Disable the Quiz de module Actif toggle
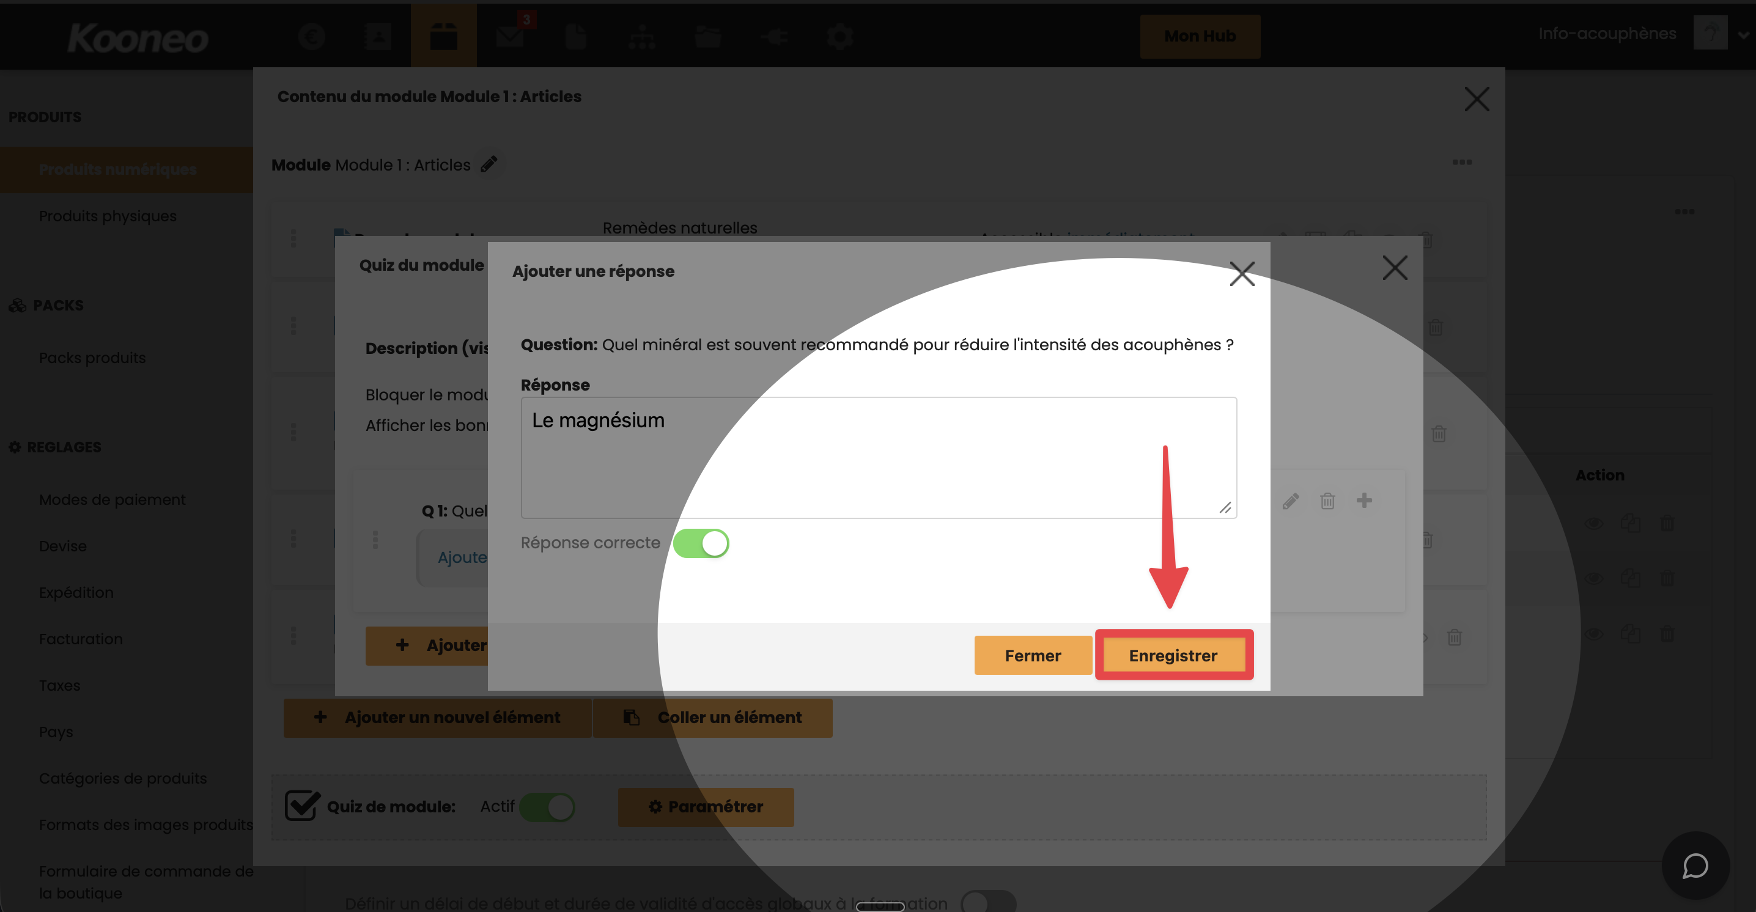Image resolution: width=1756 pixels, height=912 pixels. click(547, 807)
